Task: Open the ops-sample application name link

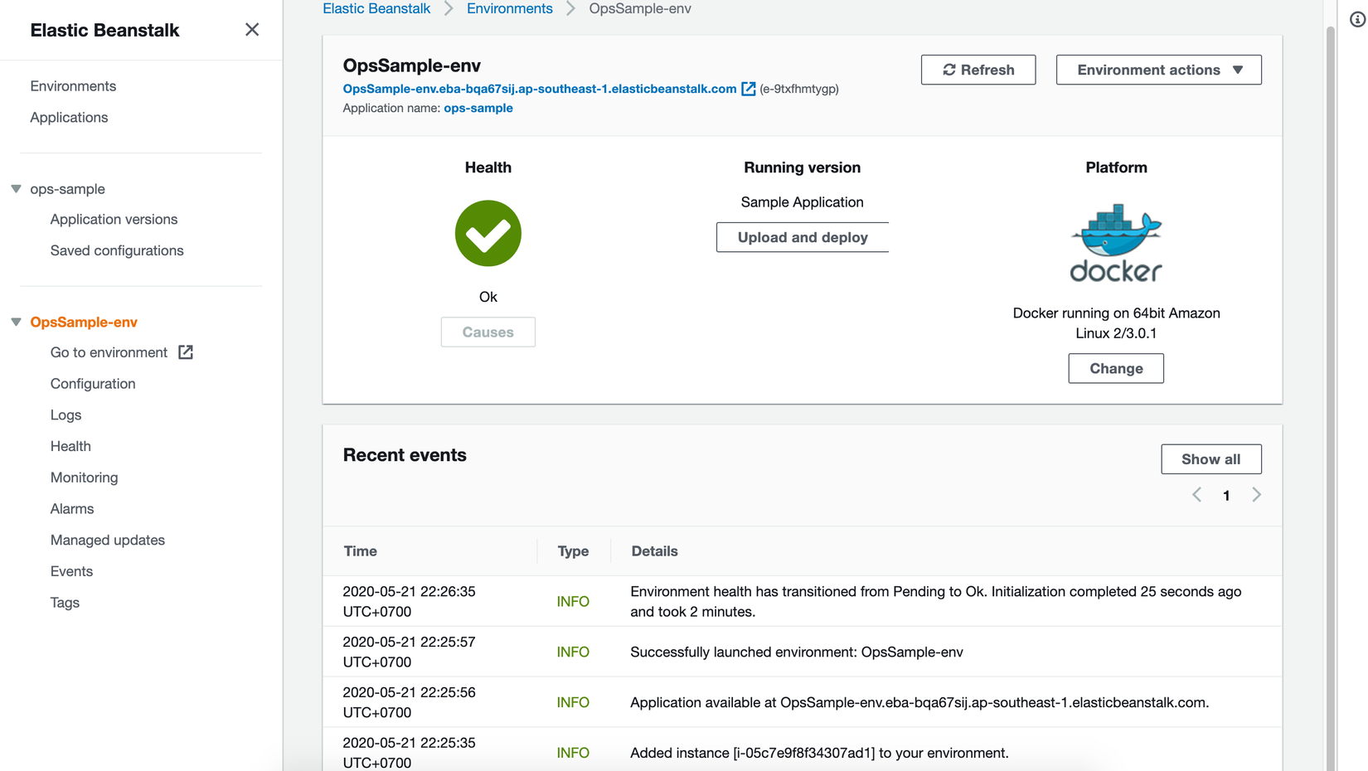Action: point(478,108)
